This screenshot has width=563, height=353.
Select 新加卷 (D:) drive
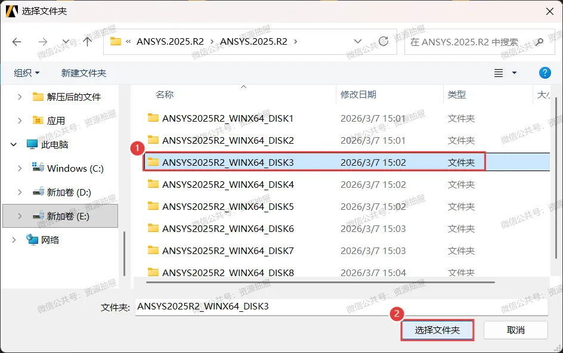click(x=62, y=192)
